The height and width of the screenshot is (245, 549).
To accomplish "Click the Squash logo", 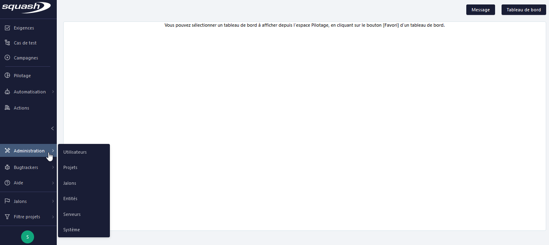I will pos(26,7).
